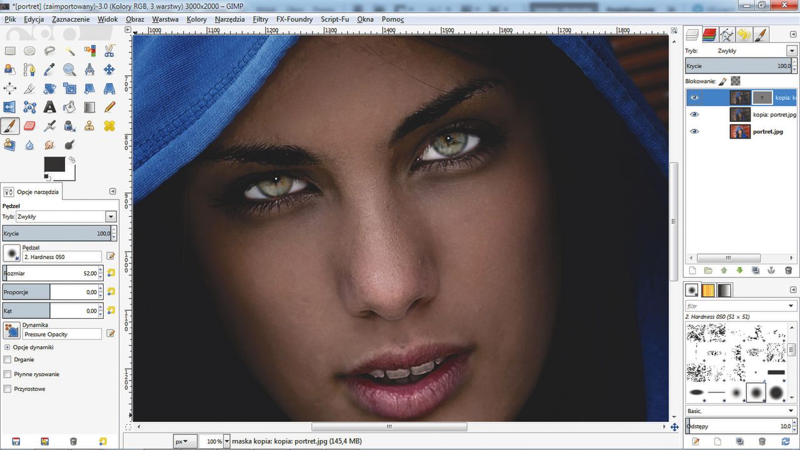Open the Warstwa menu
Viewport: 800px width, 450px height.
coord(165,19)
